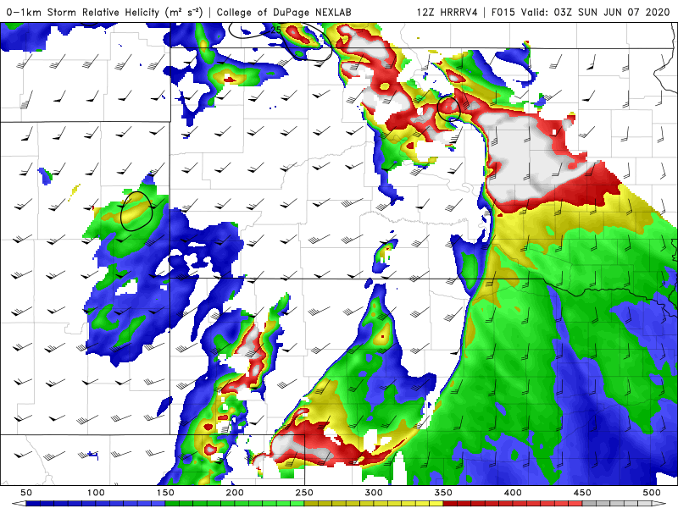Click the 200 value on the color scale
Viewport: 678px width, 508px height.
point(235,493)
